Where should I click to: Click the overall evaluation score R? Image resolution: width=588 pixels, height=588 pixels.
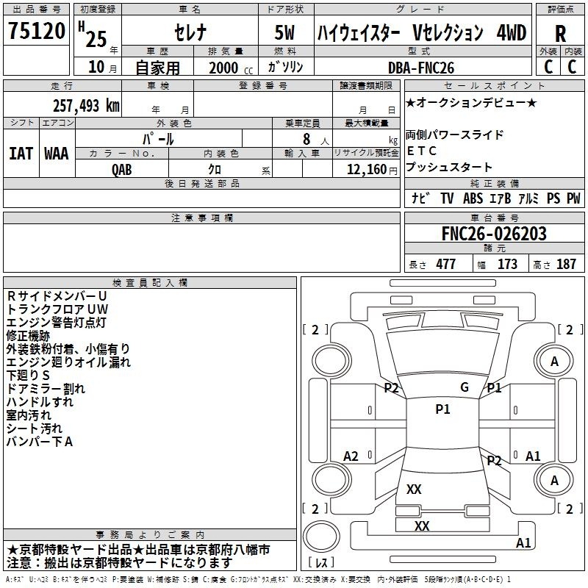click(560, 34)
